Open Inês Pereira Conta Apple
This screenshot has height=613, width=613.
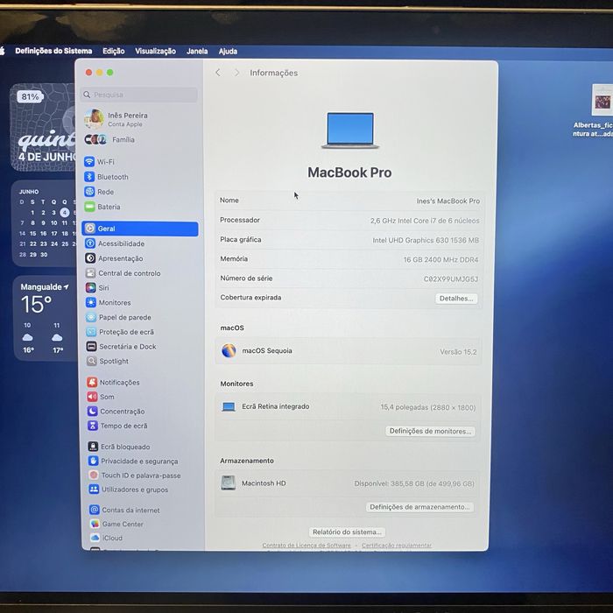pyautogui.click(x=116, y=119)
